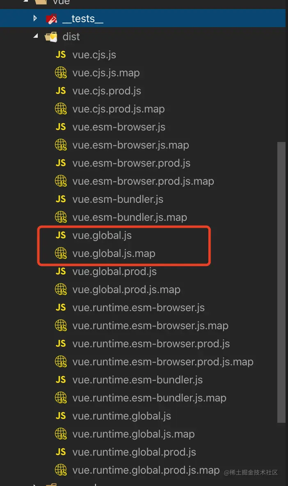Select the __tests__ folder row

143,18
